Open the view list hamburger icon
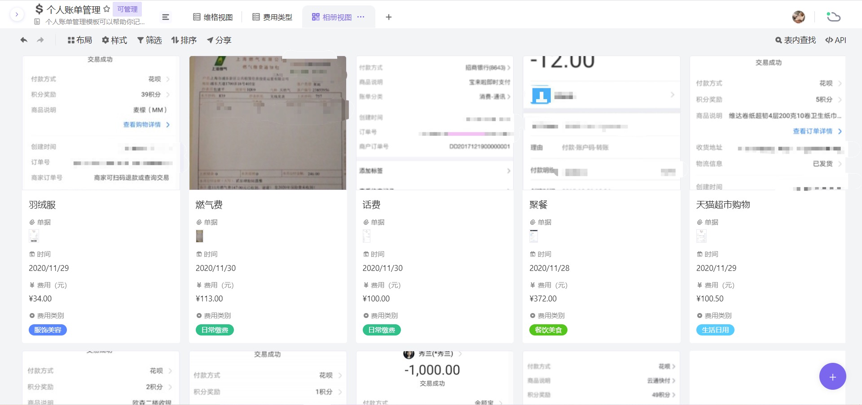This screenshot has height=405, width=862. tap(166, 17)
